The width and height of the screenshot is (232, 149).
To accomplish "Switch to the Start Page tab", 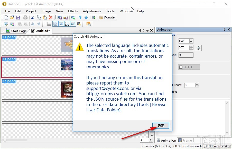I will click(16, 31).
